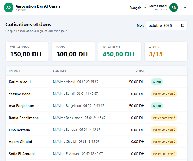Click the Association Dar Al Quran title
This screenshot has width=193, height=161.
click(x=38, y=6)
